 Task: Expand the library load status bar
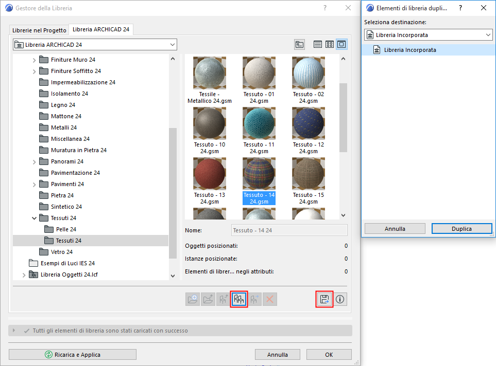pos(13,331)
